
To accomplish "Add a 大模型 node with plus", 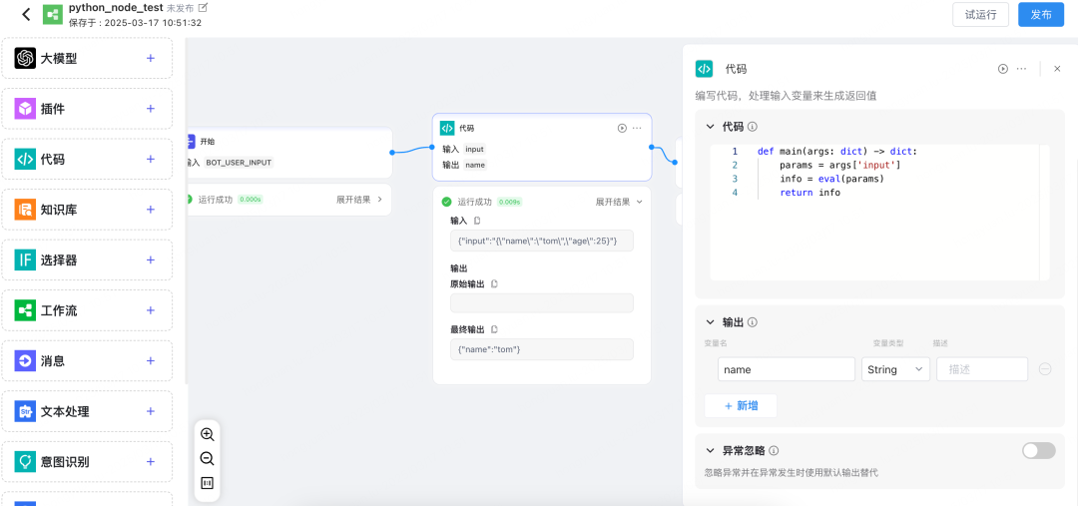I will (151, 59).
